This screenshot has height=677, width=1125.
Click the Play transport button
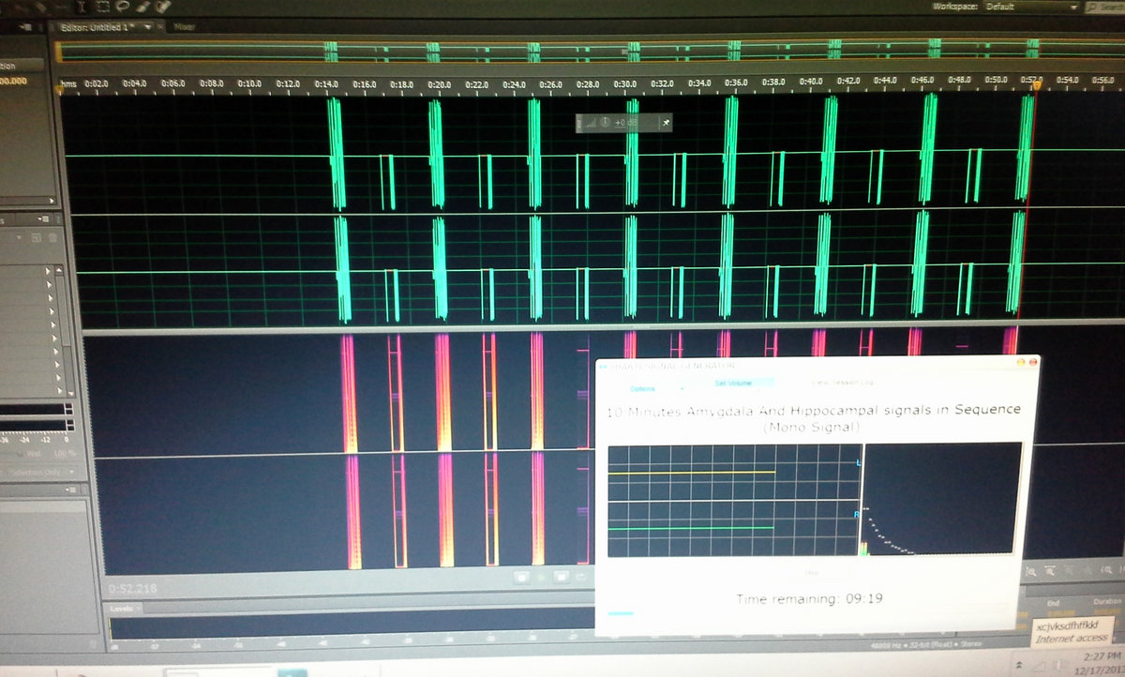click(542, 577)
